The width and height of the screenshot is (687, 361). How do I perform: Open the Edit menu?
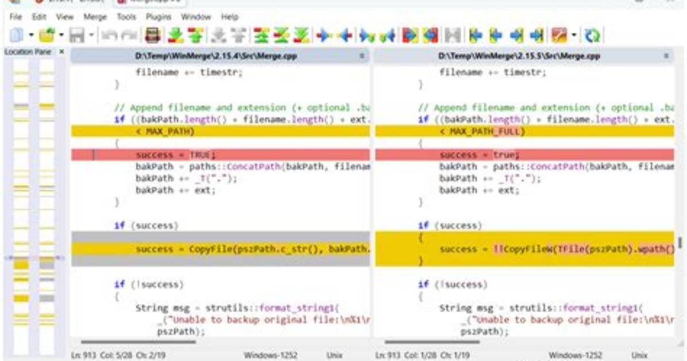(39, 17)
